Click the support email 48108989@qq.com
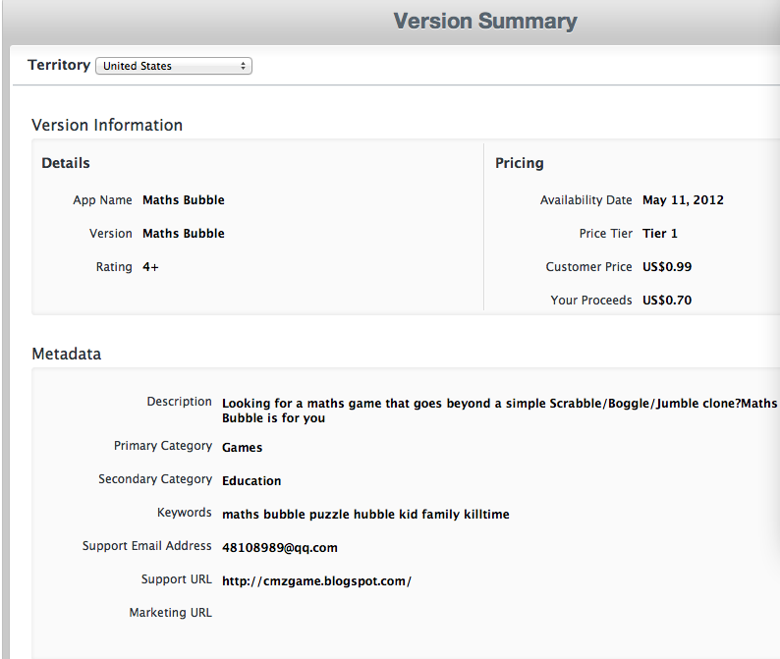The image size is (780, 659). pyautogui.click(x=280, y=548)
